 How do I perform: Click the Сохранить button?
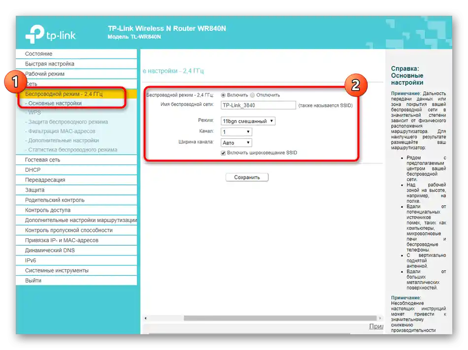[247, 177]
